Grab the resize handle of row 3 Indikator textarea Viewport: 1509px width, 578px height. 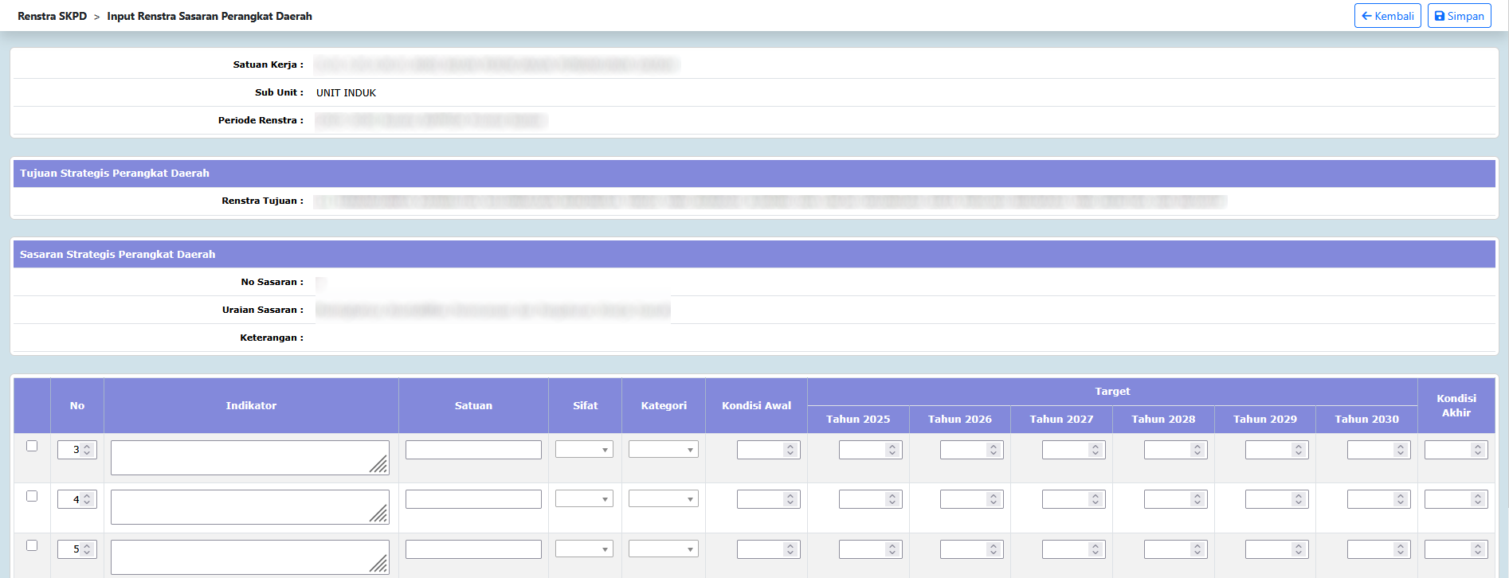pos(380,466)
